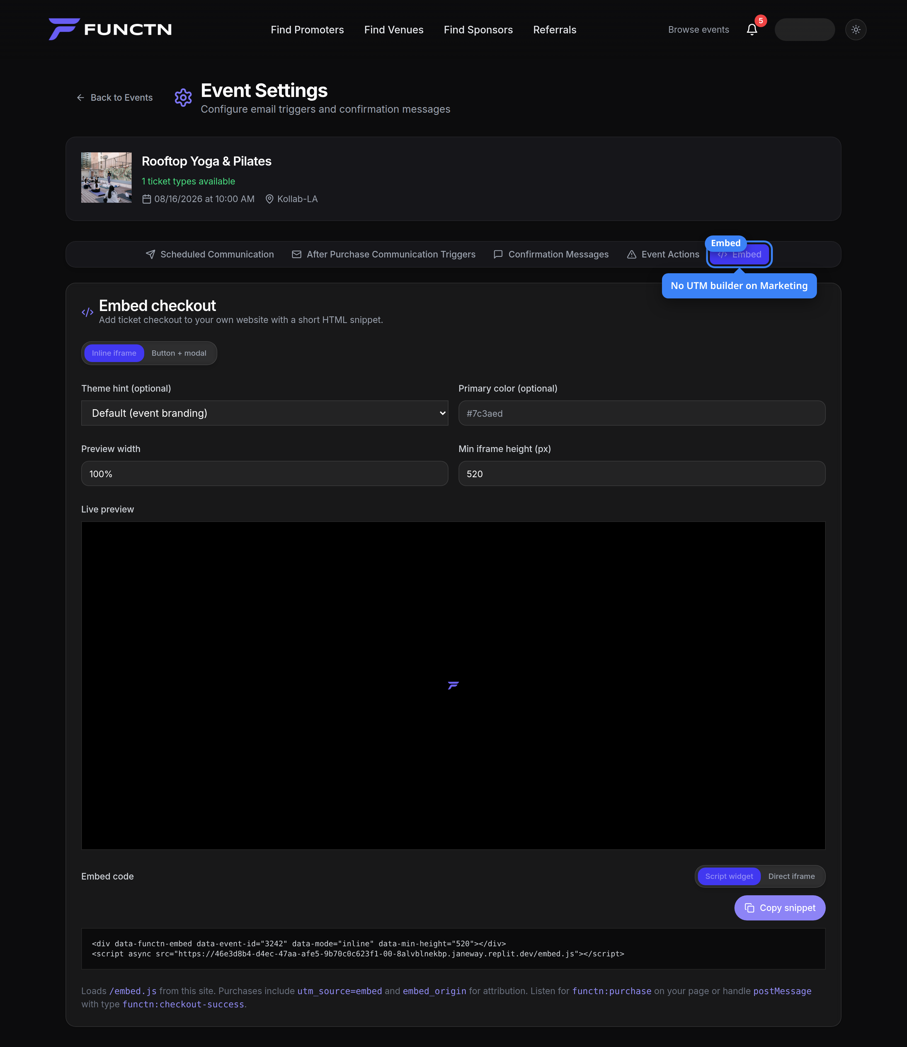Click the embed code snippet box
The image size is (907, 1047).
point(453,949)
